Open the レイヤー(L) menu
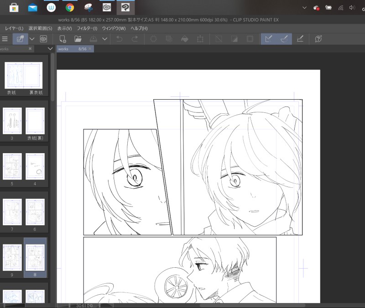365x308 pixels. [x=14, y=28]
